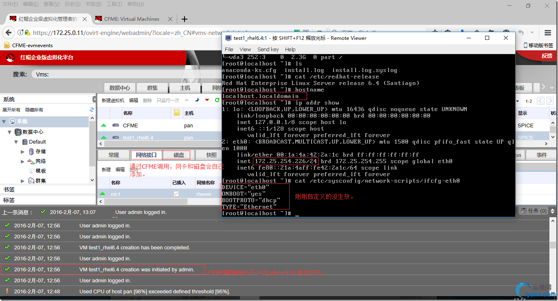Collapse the 数据中心 tree node
558x301 pixels.
click(x=10, y=132)
